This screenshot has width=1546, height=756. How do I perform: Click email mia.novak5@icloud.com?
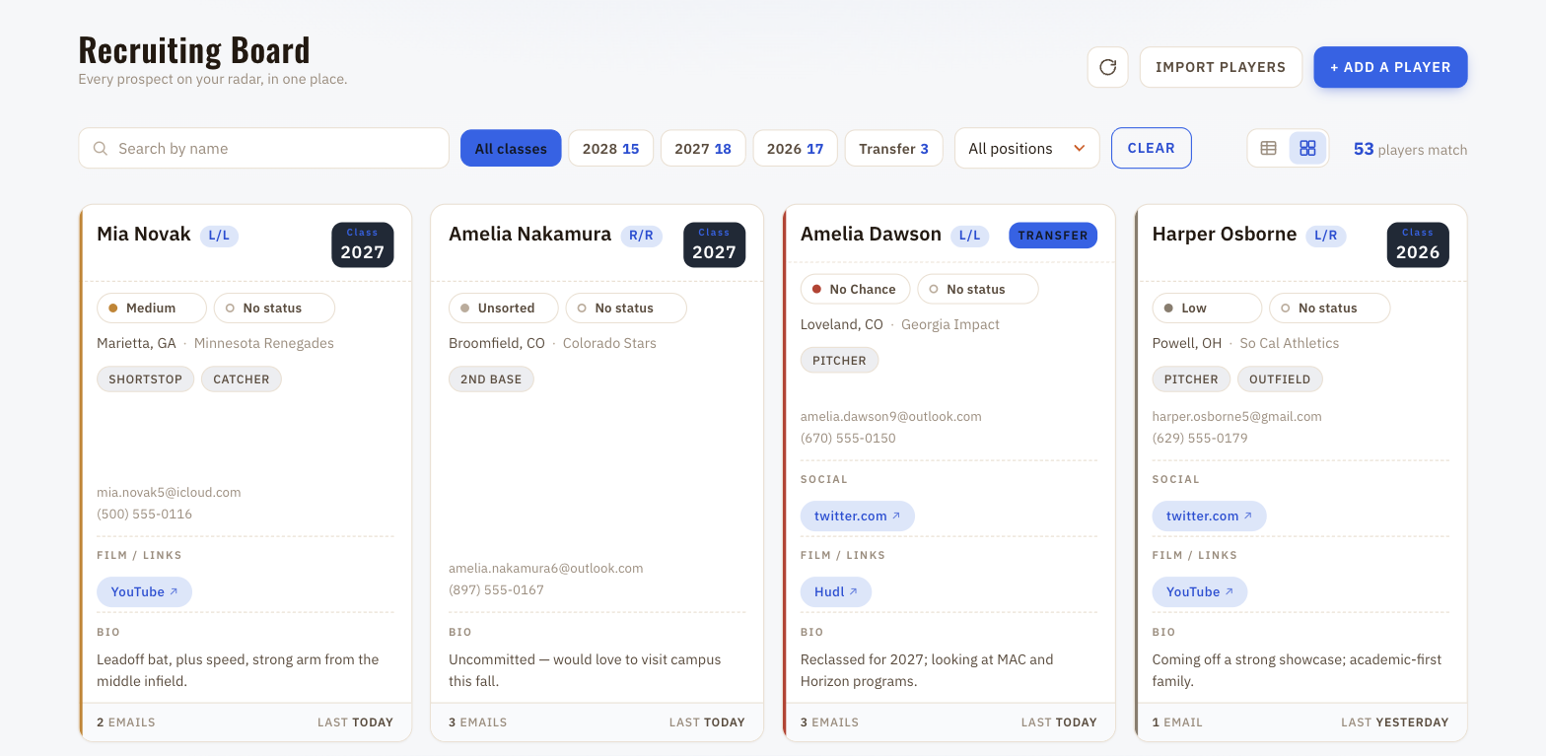169,492
